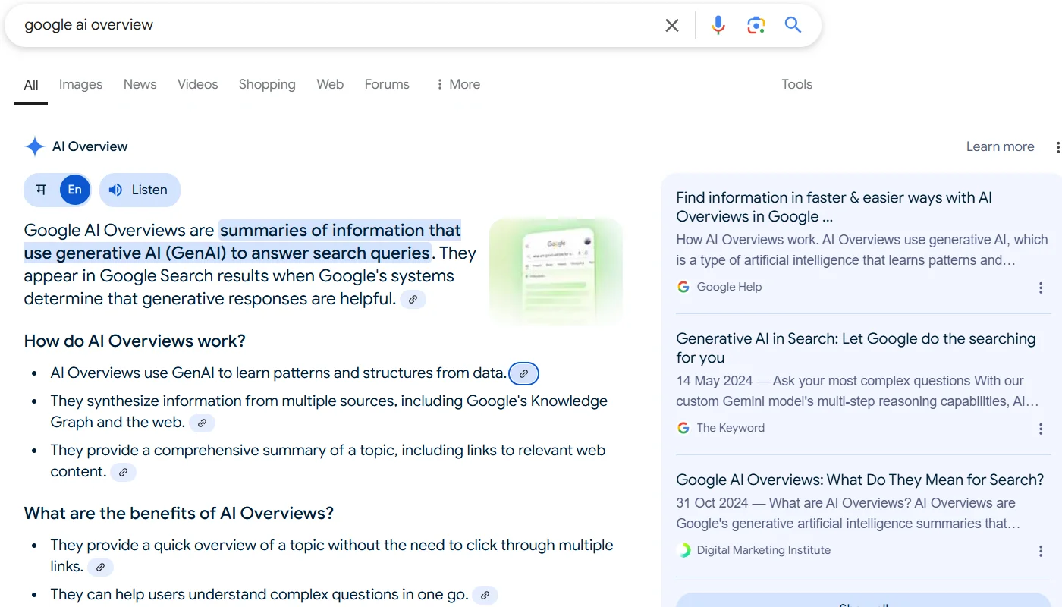The image size is (1062, 607).
Task: Open 'Find information in faster & easier ways' result
Action: click(x=834, y=207)
